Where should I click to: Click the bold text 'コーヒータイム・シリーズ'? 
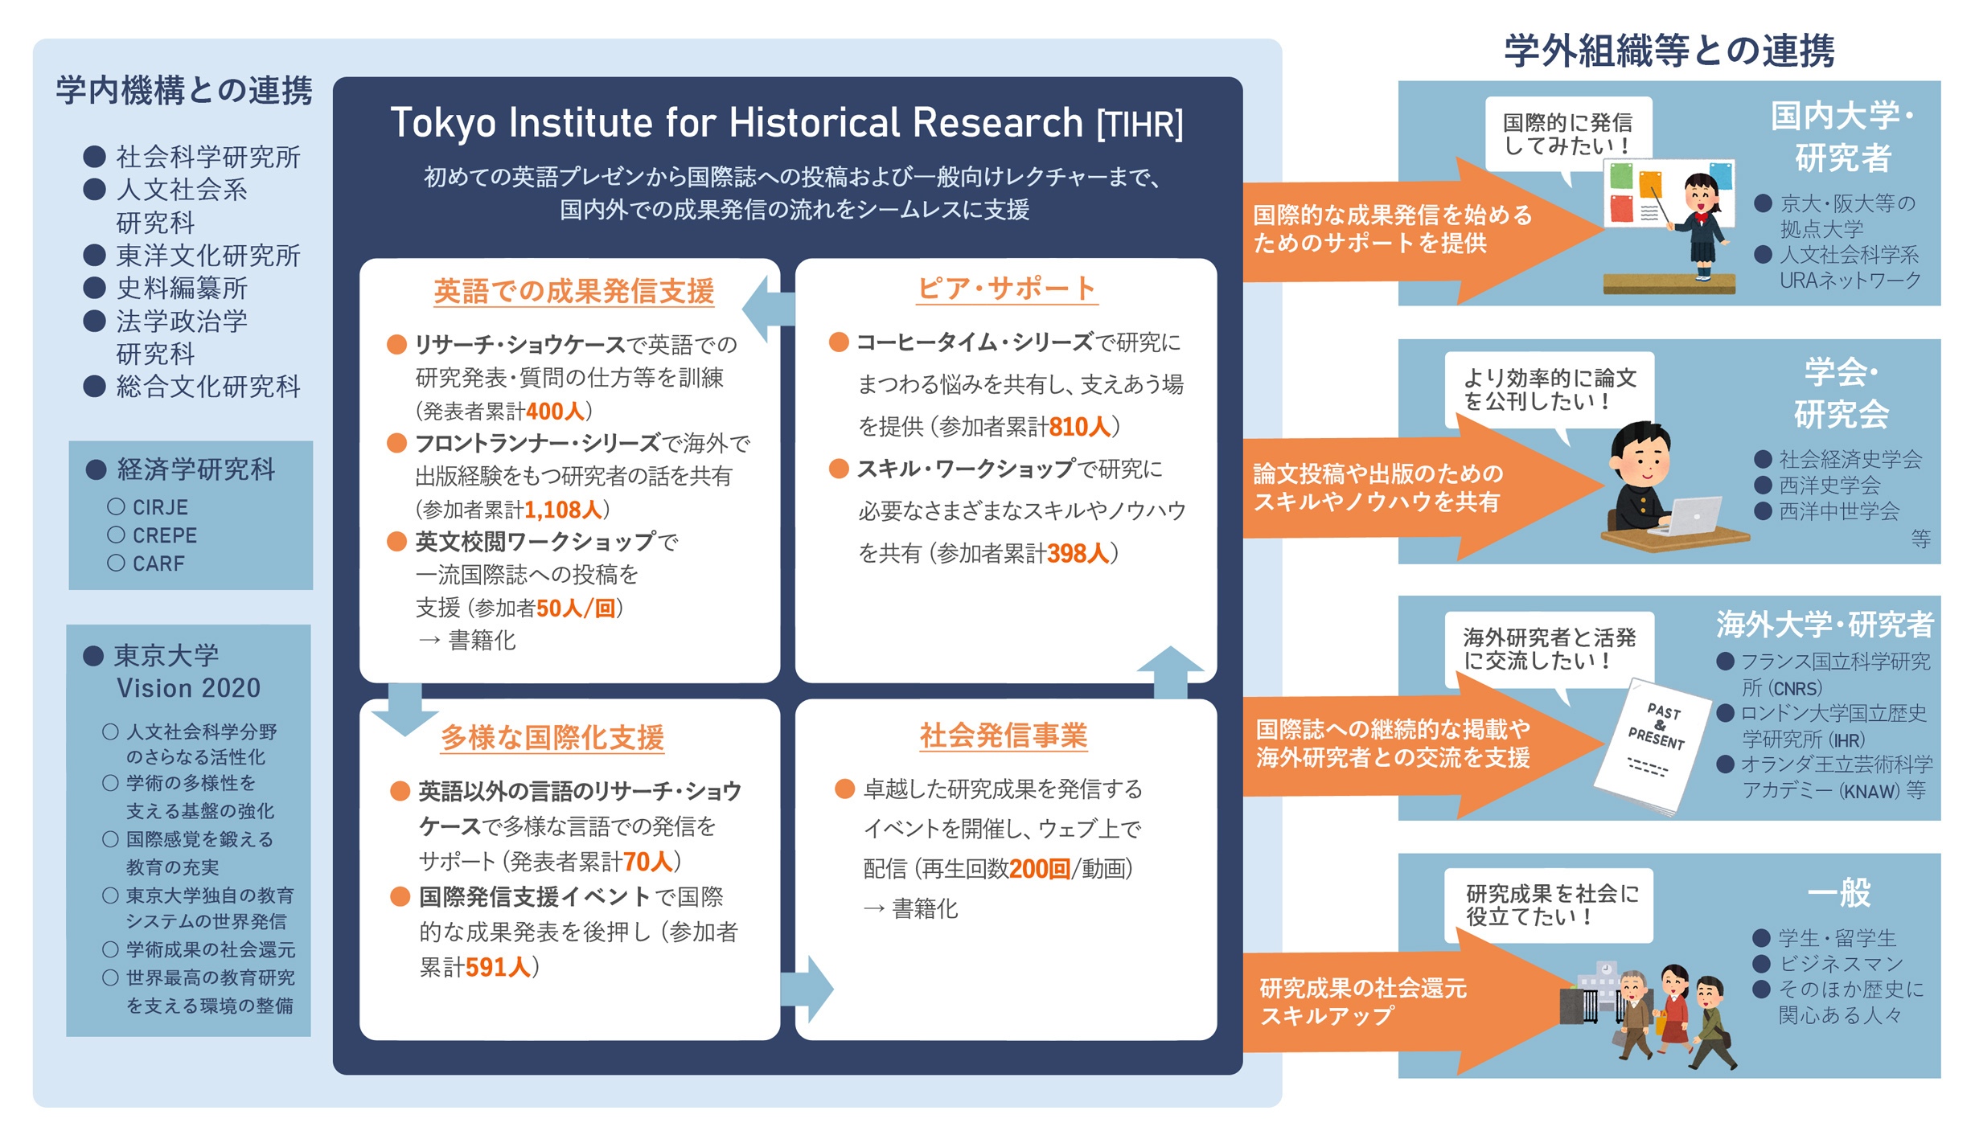975,342
